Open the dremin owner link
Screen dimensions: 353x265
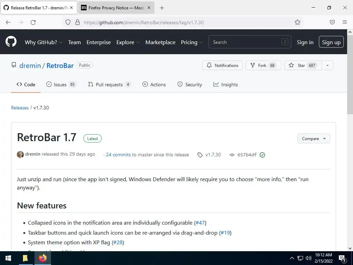30,66
